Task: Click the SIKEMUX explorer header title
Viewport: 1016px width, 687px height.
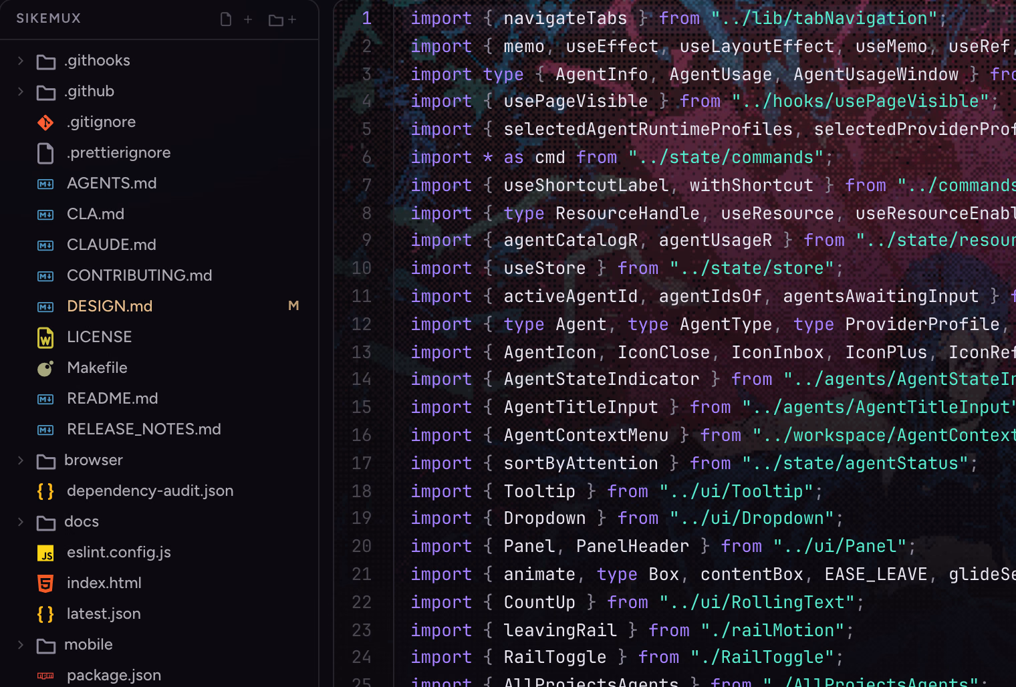Action: (48, 19)
